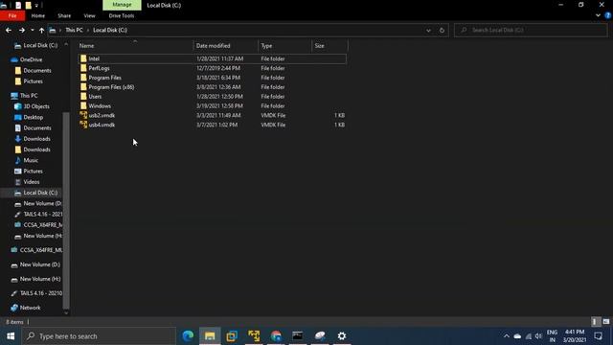Expand the ribbon with the chevron
Image resolution: width=613 pixels, height=345 pixels.
point(598,15)
